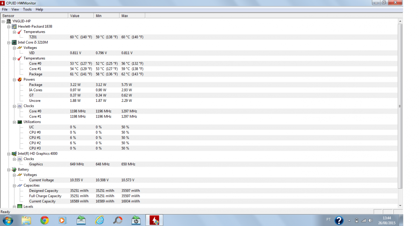Collapse the Utilizations group

(x=14, y=122)
